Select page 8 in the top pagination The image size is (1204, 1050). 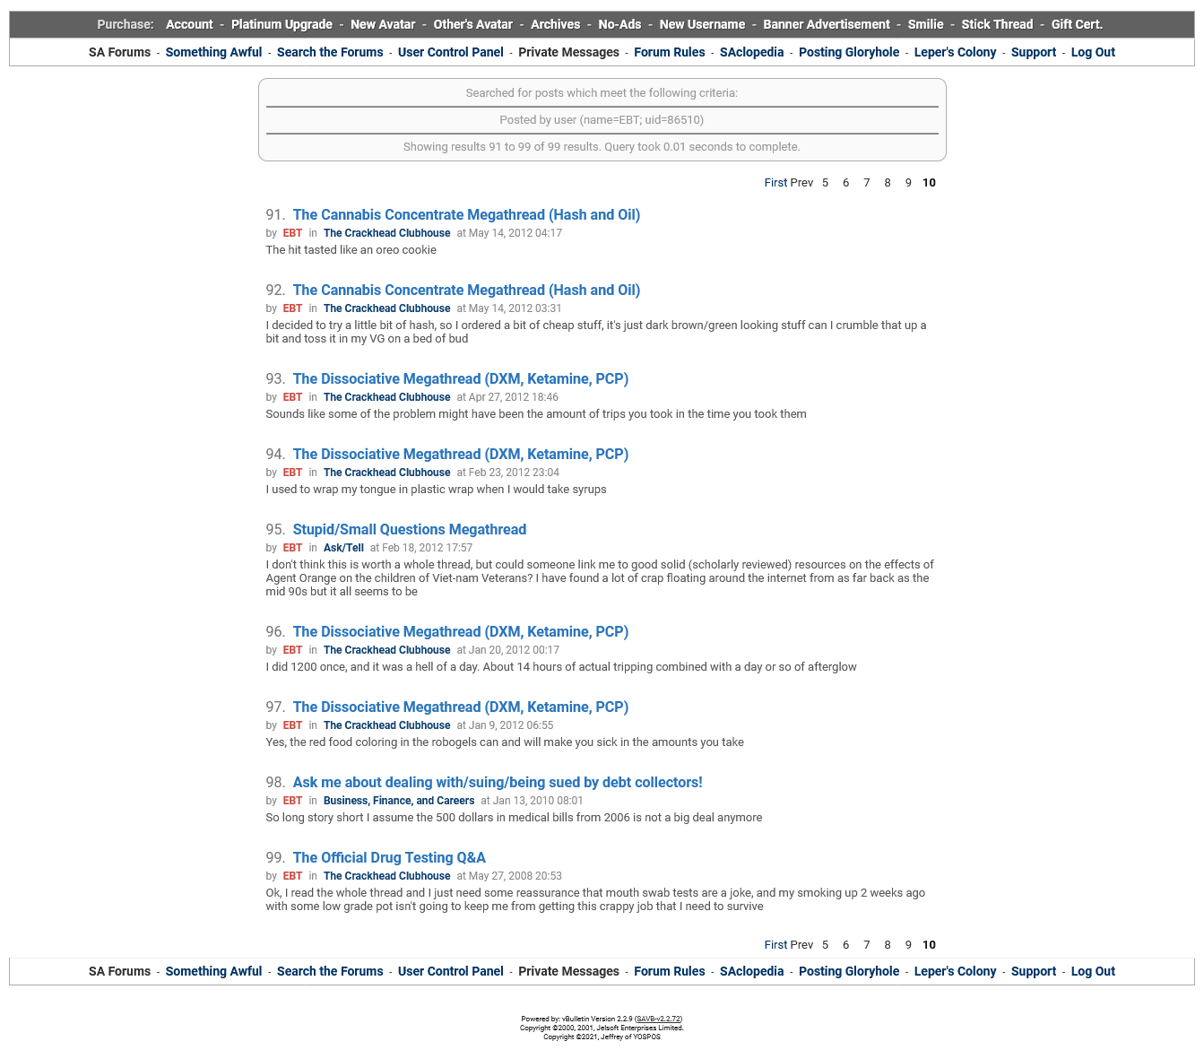[888, 182]
